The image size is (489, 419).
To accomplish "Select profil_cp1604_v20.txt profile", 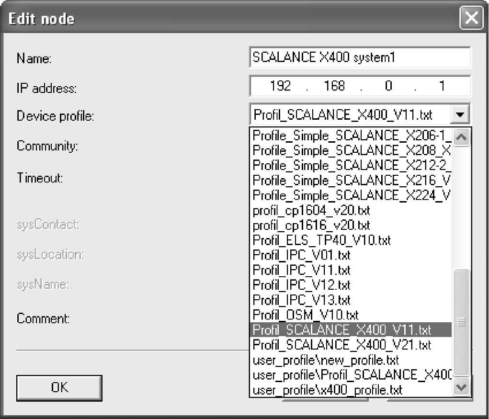I will tap(351, 210).
